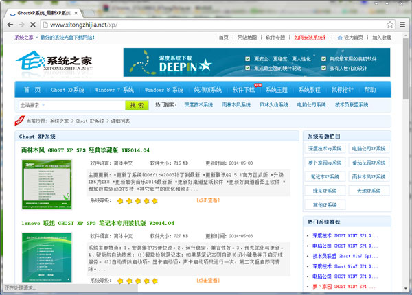The height and width of the screenshot is (295, 412).
Task: Open the 系统主题 navigation tab
Action: pos(277,90)
